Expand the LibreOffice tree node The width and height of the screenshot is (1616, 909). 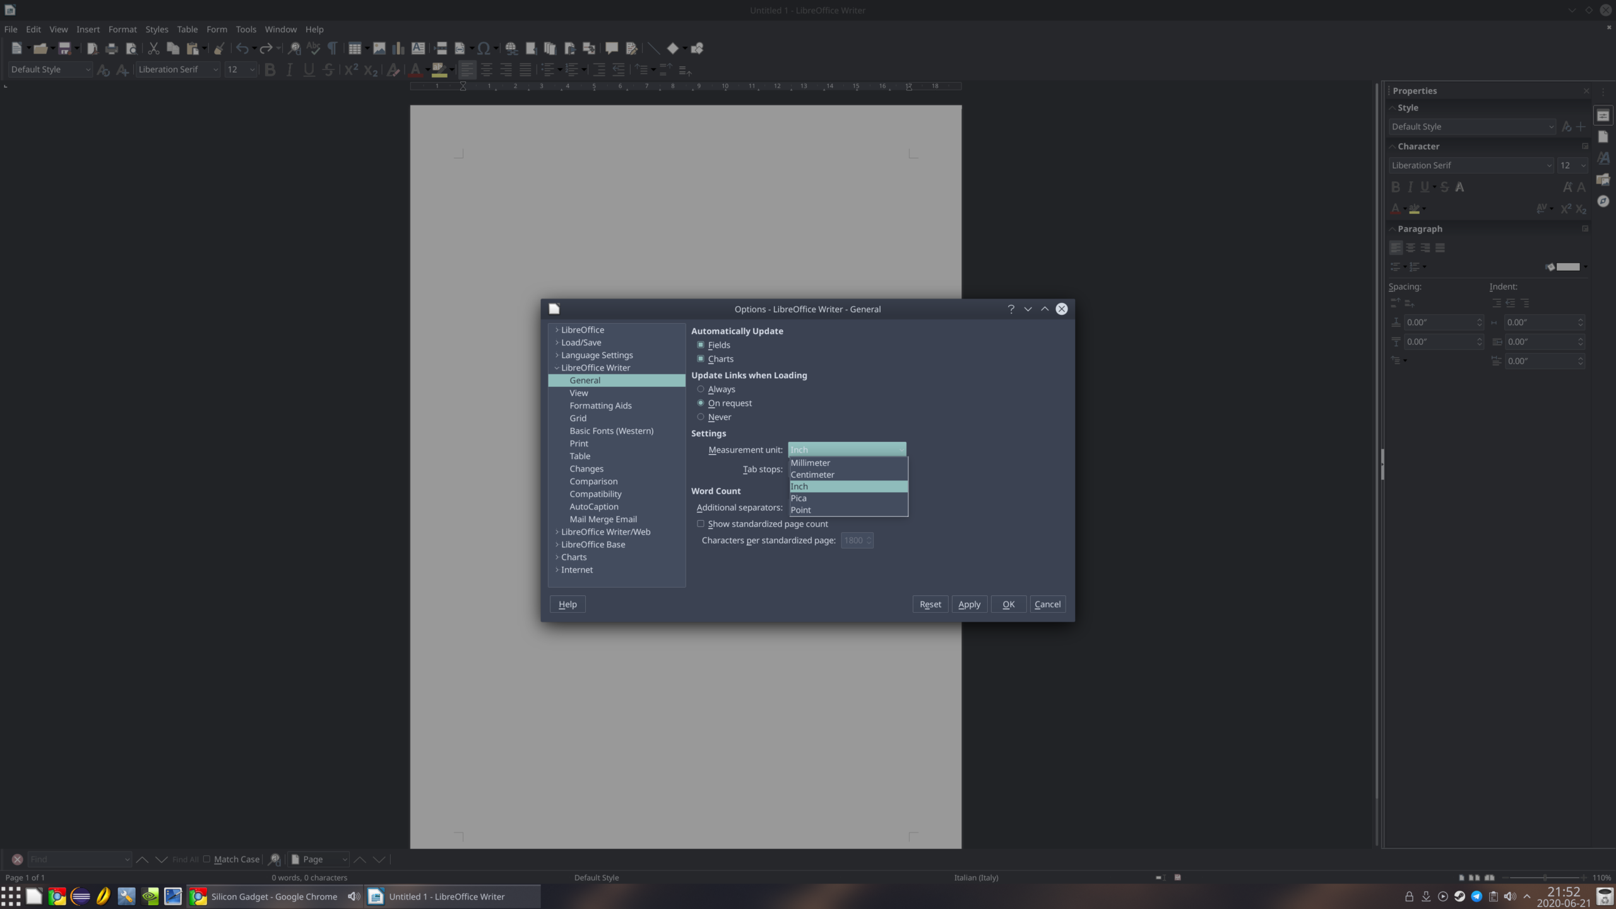[x=557, y=330]
